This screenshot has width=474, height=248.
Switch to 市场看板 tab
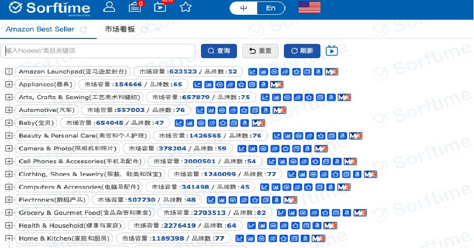[119, 29]
